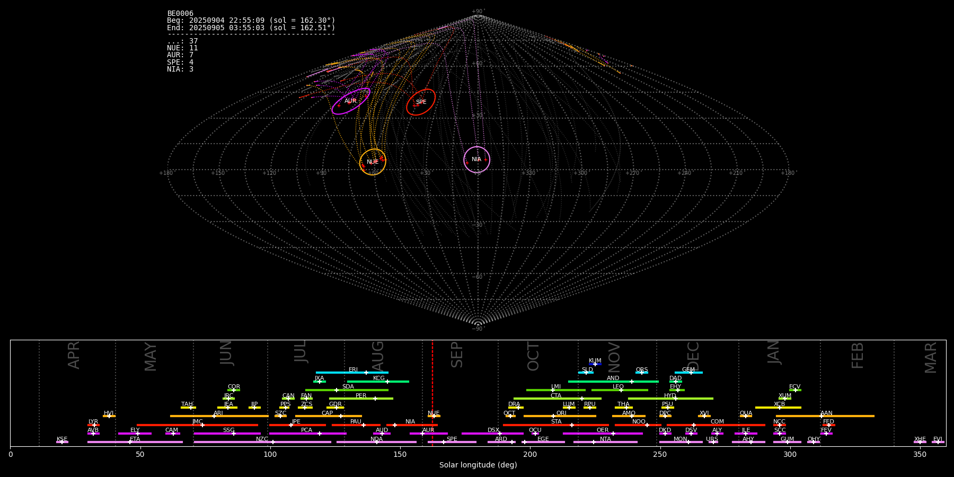Click the SEP month label
Image resolution: width=954 pixels, height=477 pixels.
tap(457, 355)
